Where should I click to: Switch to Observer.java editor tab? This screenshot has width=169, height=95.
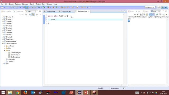(x=49, y=11)
